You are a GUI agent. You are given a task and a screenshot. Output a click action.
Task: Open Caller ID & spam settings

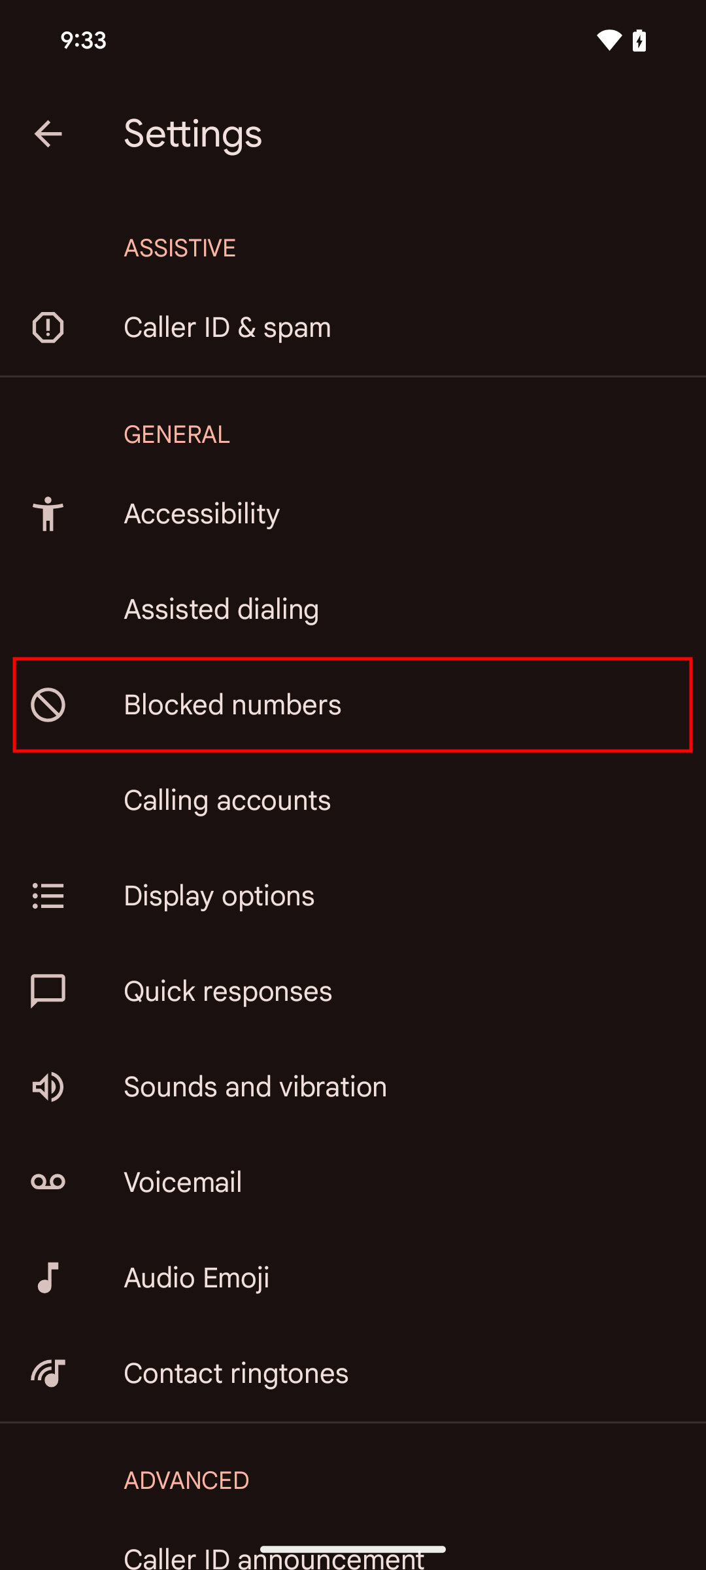(227, 328)
